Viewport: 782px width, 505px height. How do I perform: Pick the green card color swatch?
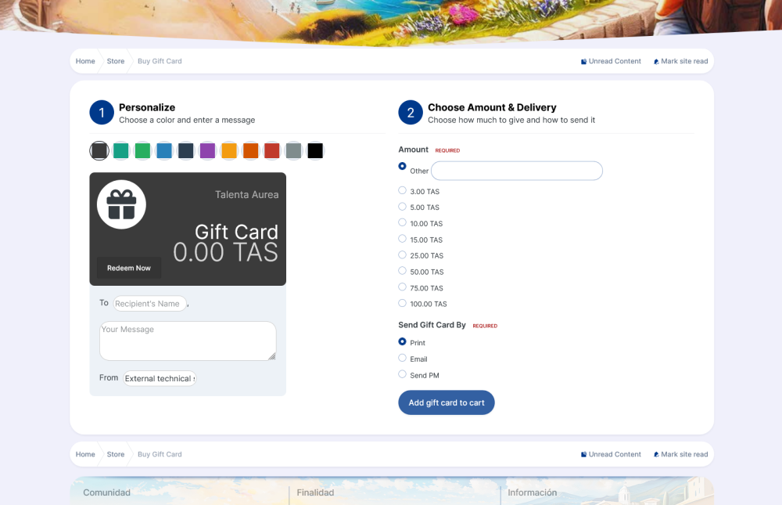(x=142, y=151)
